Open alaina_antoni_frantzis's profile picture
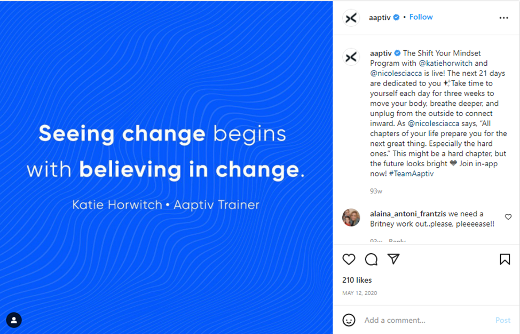This screenshot has width=520, height=334. (351, 218)
